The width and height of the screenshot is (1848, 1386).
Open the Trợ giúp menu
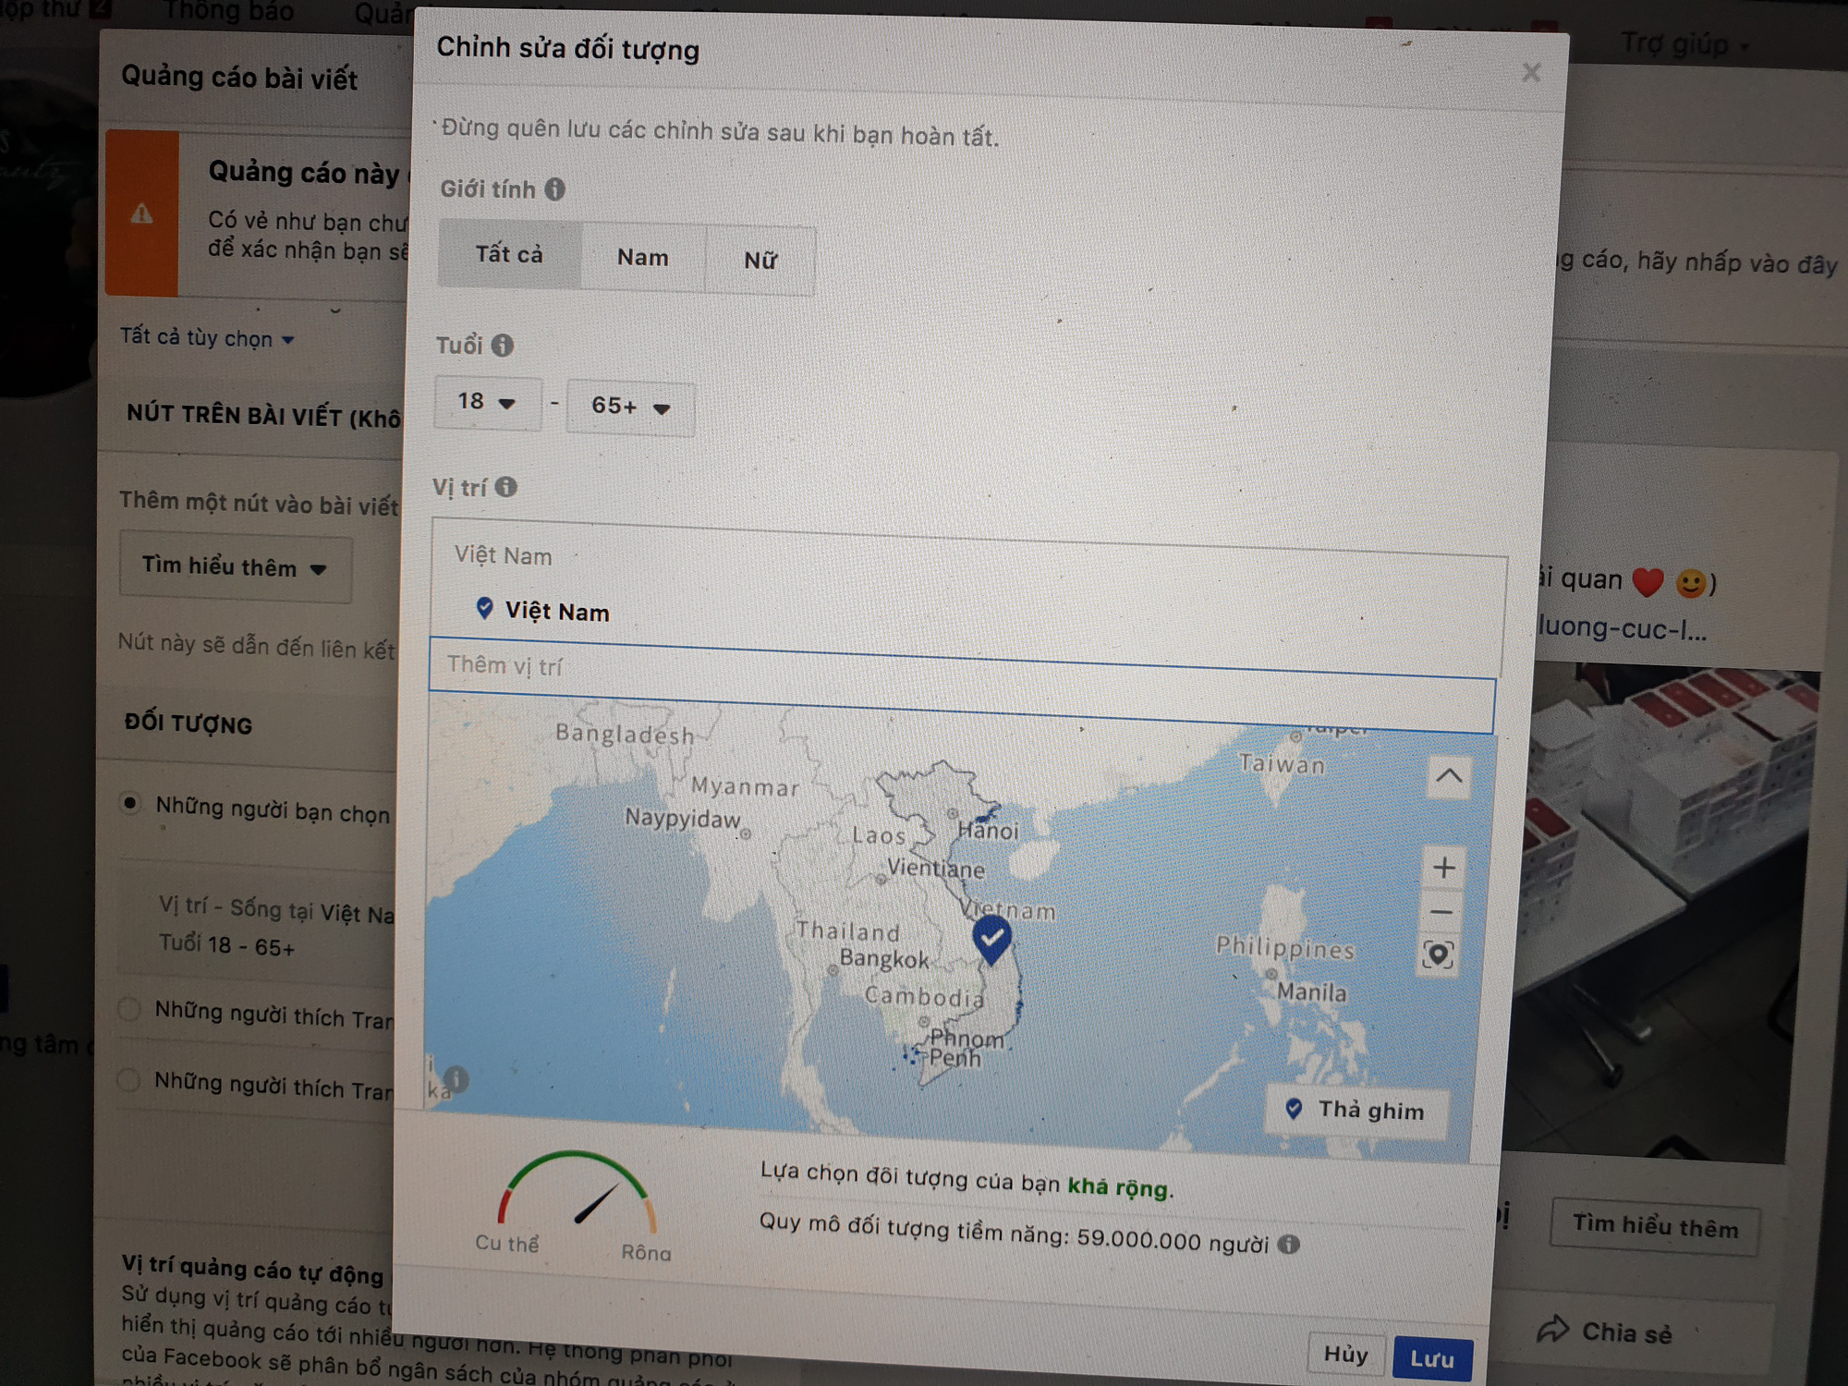(x=1683, y=43)
